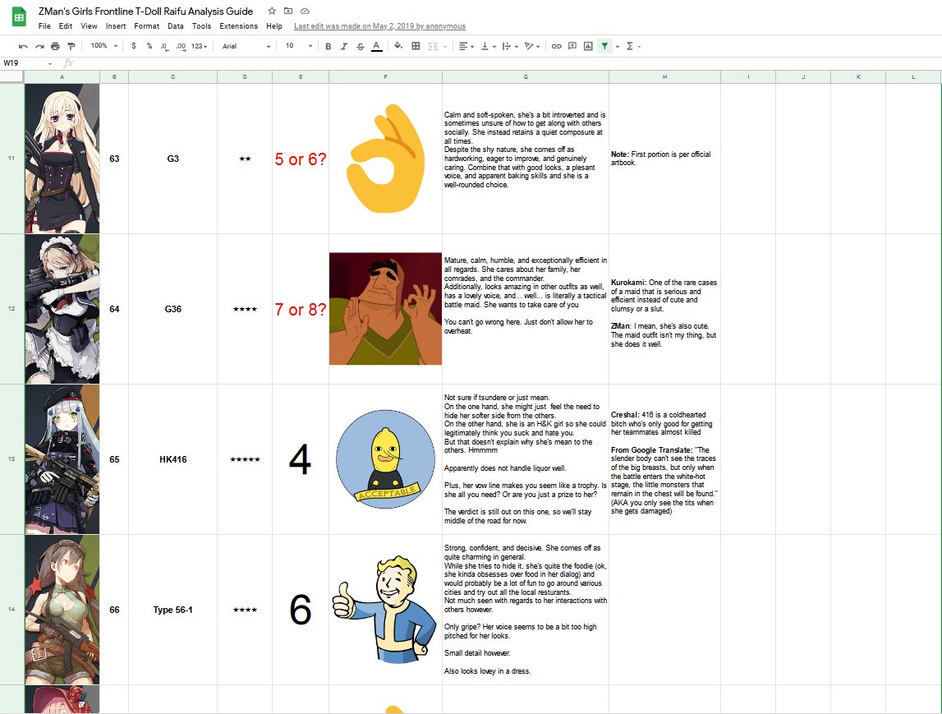Click the move to folder icon
942x714 pixels.
(x=288, y=11)
